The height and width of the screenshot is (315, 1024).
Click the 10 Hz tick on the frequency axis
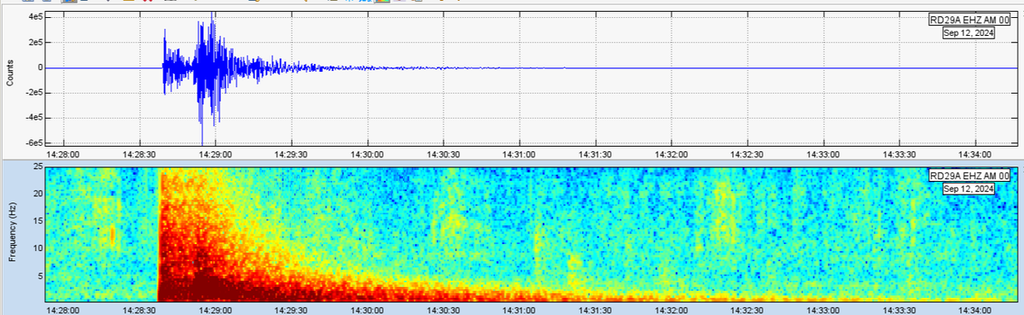click(38, 248)
